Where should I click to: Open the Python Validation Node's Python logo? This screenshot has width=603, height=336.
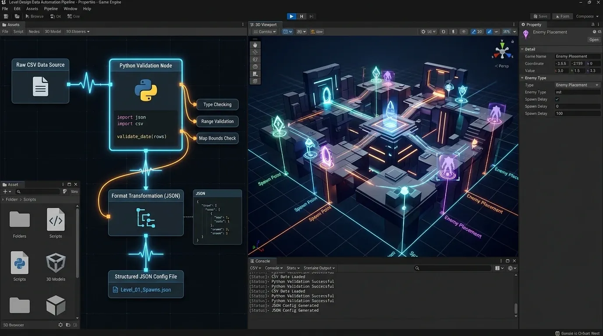pyautogui.click(x=145, y=91)
